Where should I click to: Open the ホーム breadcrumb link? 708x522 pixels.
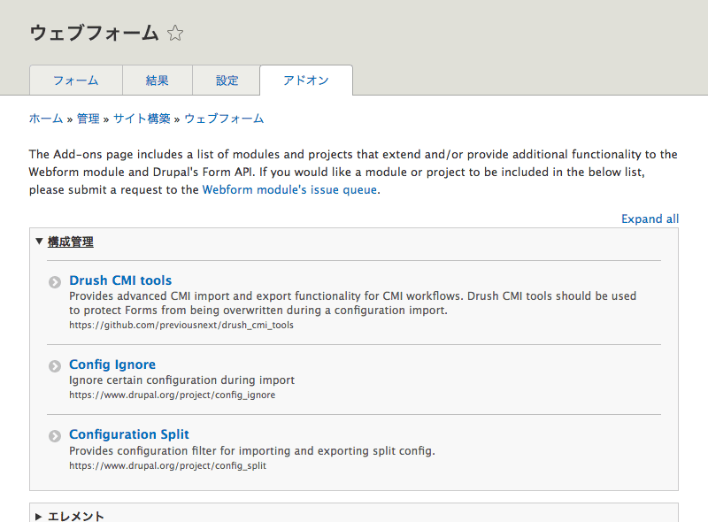point(46,119)
